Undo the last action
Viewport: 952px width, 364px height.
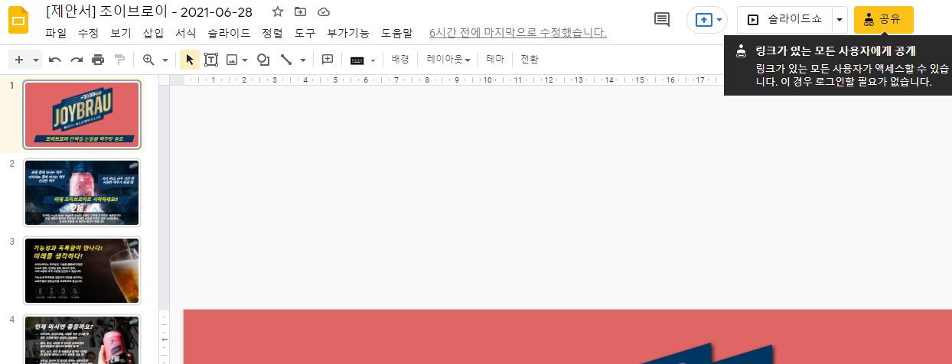coord(54,59)
